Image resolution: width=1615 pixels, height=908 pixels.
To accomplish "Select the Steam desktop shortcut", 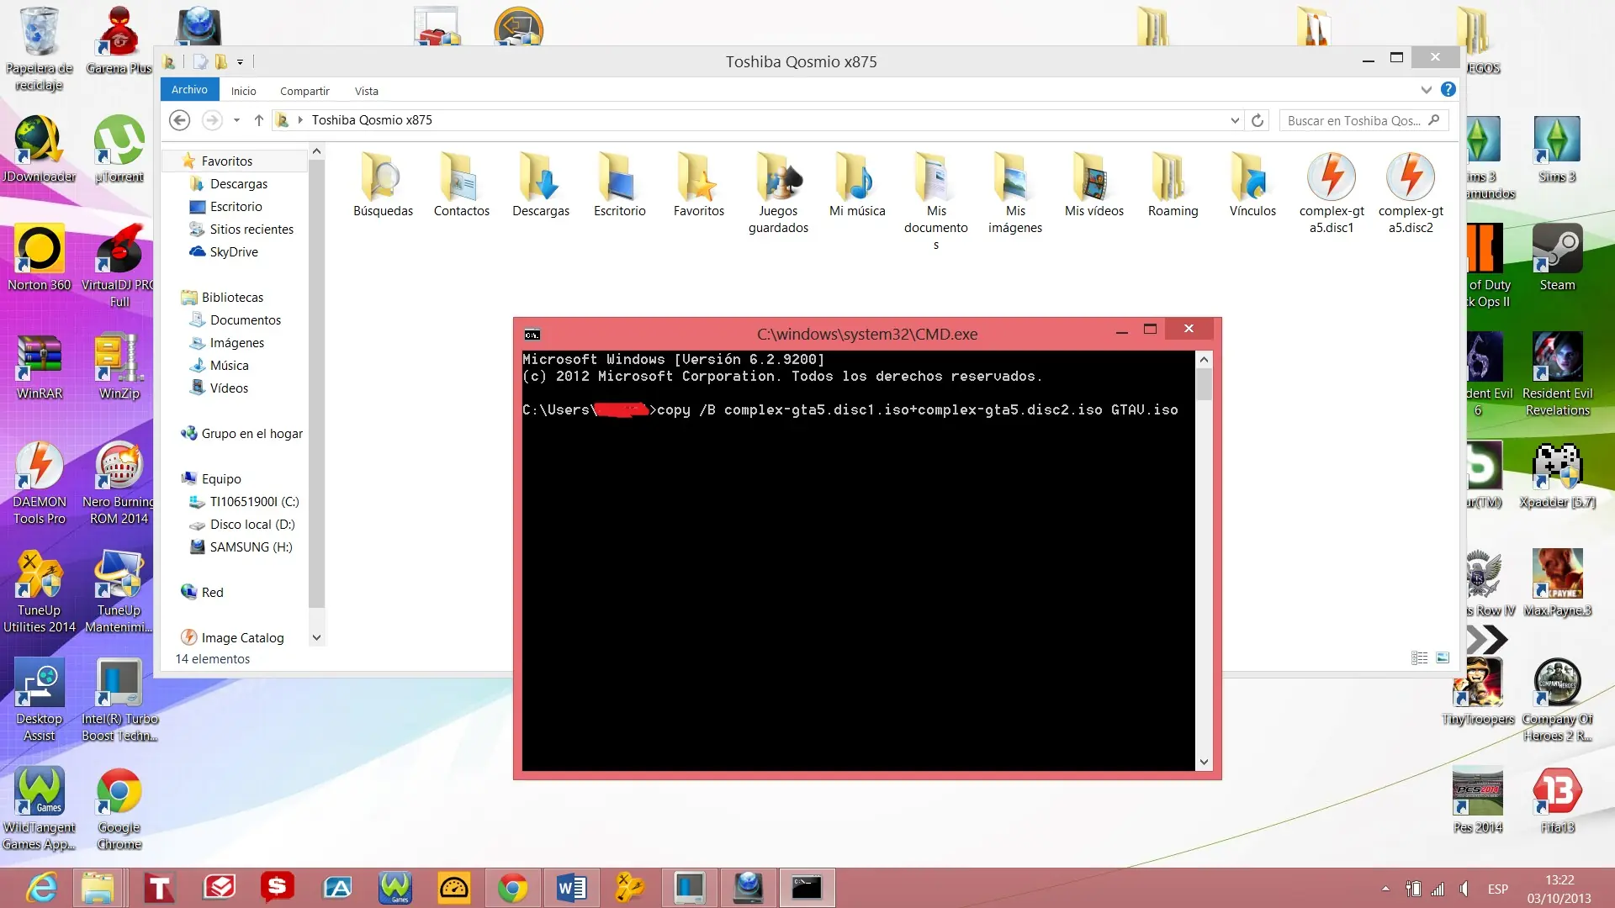I will click(1557, 257).
